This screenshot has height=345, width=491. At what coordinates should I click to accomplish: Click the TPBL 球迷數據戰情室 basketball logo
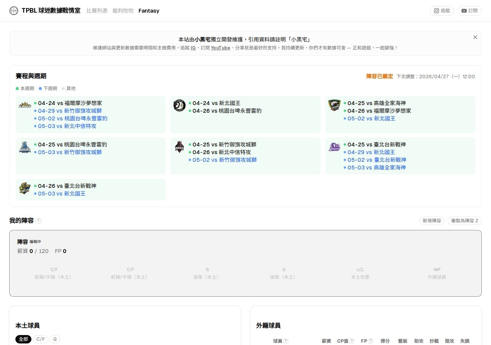(x=14, y=10)
